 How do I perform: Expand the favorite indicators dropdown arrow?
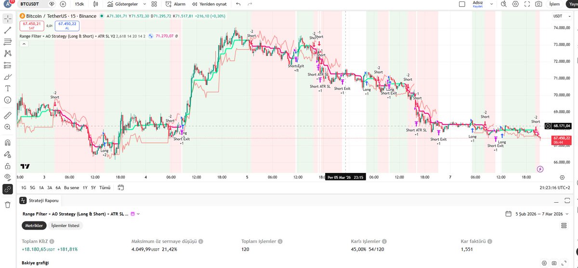point(144,4)
